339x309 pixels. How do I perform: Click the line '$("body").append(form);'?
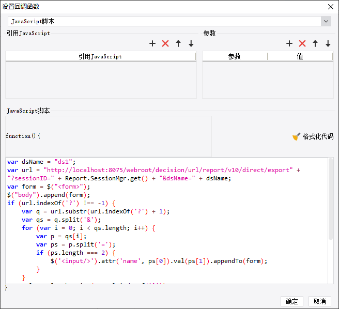(49, 195)
